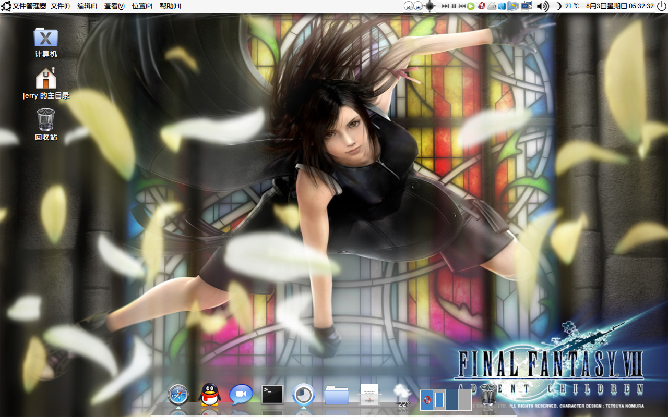This screenshot has height=417, width=668.
Task: Open the 查看(V) menu
Action: point(114,6)
